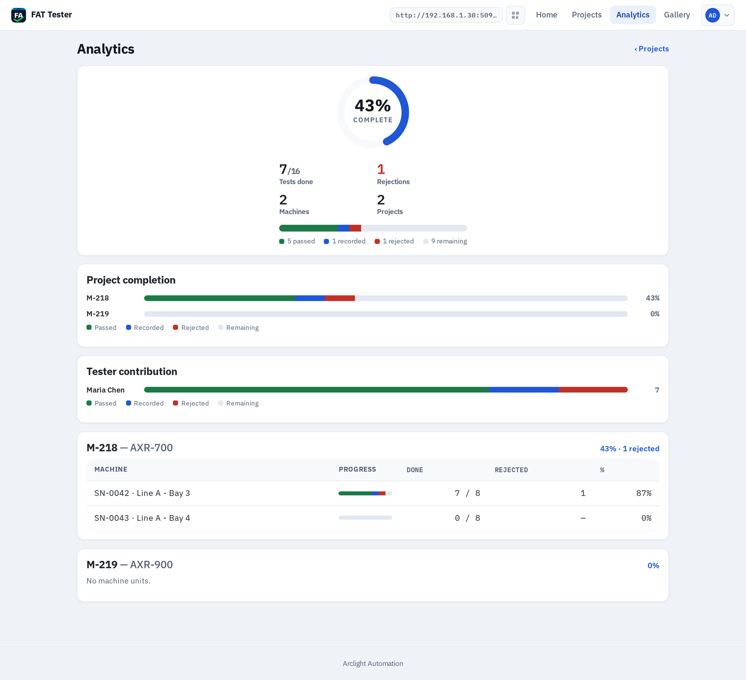This screenshot has width=746, height=680.
Task: Click the FAT Tester app title
Action: pyautogui.click(x=51, y=15)
